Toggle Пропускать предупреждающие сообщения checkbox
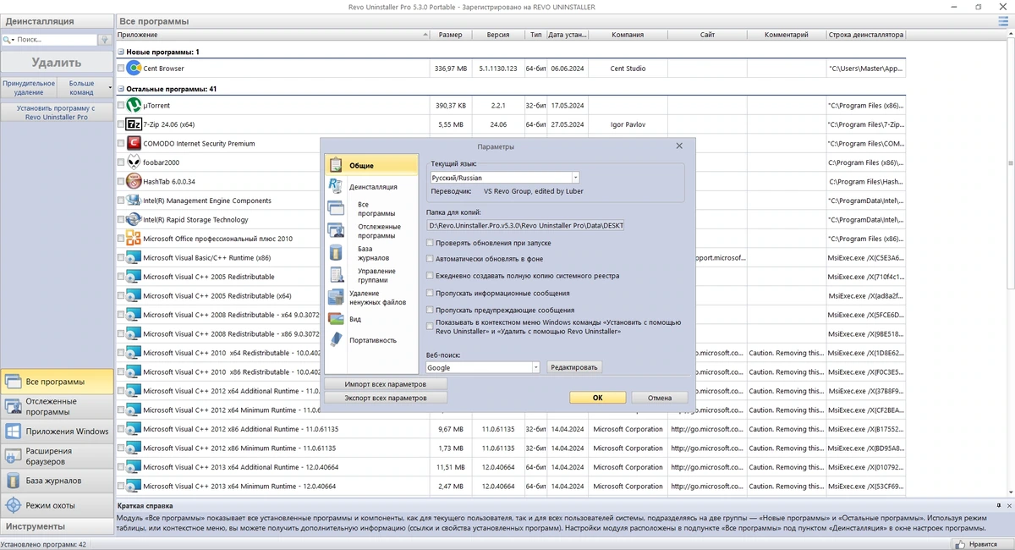This screenshot has width=1015, height=550. click(430, 310)
